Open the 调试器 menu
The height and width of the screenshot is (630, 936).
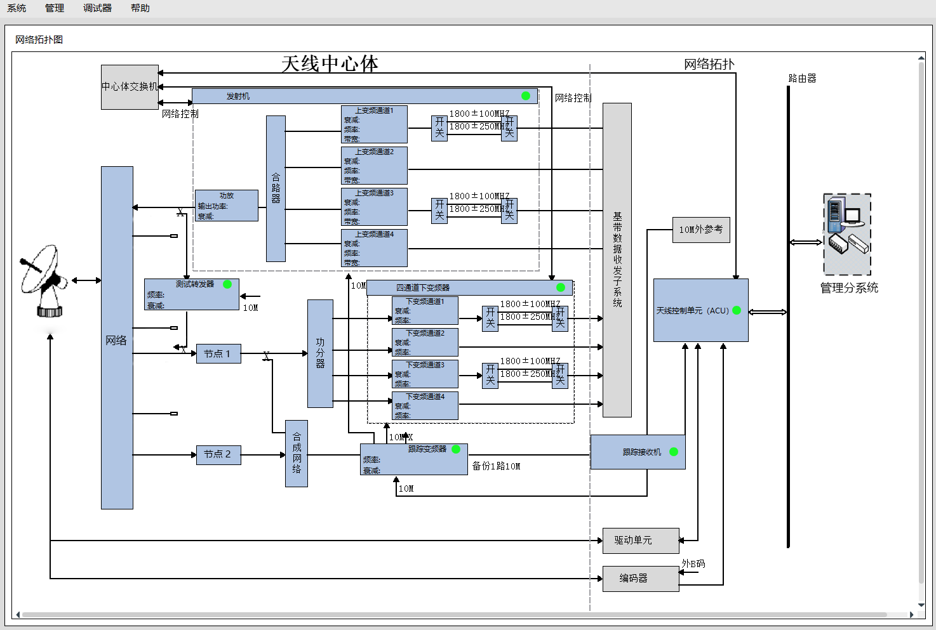[97, 8]
